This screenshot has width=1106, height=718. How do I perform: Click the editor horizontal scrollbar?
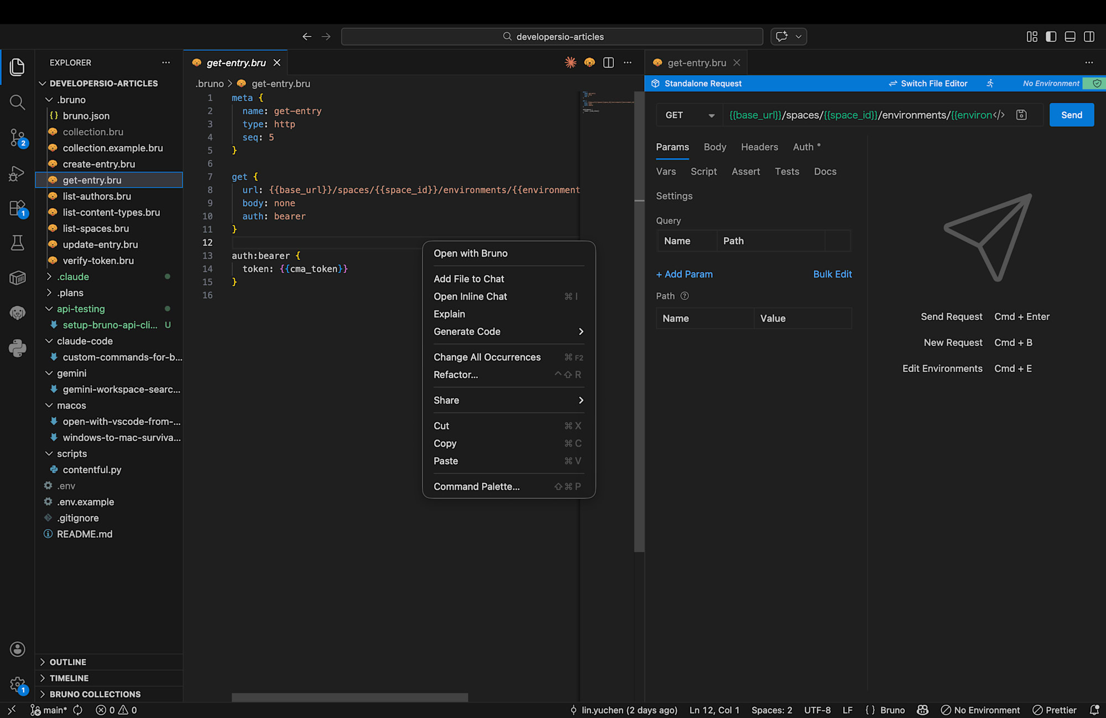click(x=349, y=698)
